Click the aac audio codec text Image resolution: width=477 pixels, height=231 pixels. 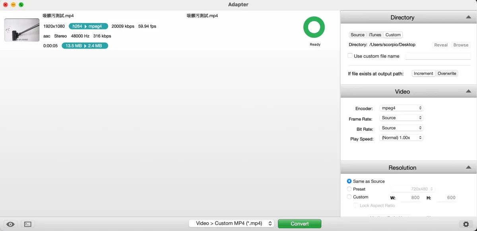click(x=47, y=36)
